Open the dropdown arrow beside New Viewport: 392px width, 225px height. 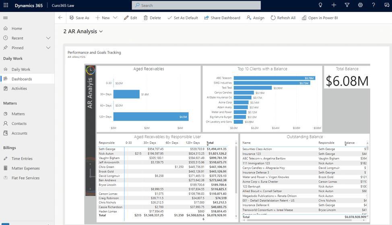(x=115, y=18)
